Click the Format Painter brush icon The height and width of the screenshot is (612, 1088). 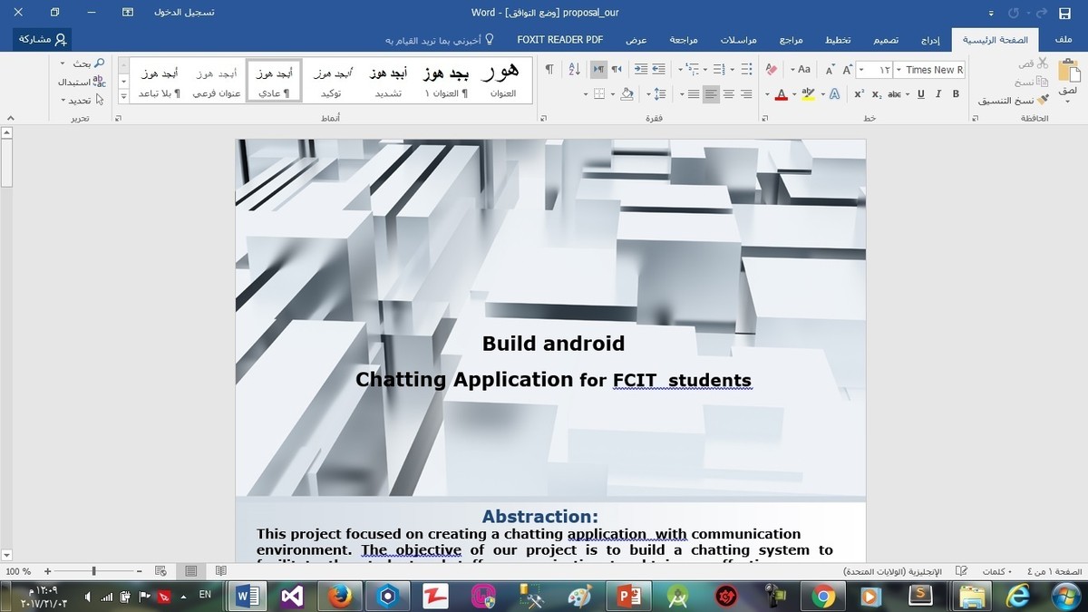1043,100
